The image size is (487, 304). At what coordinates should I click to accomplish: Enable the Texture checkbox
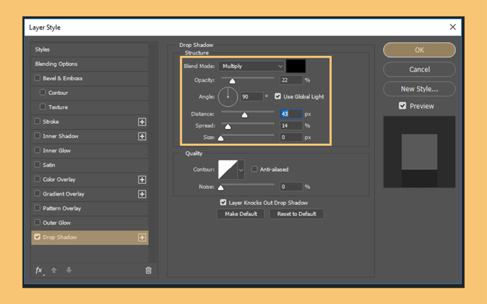(x=43, y=107)
